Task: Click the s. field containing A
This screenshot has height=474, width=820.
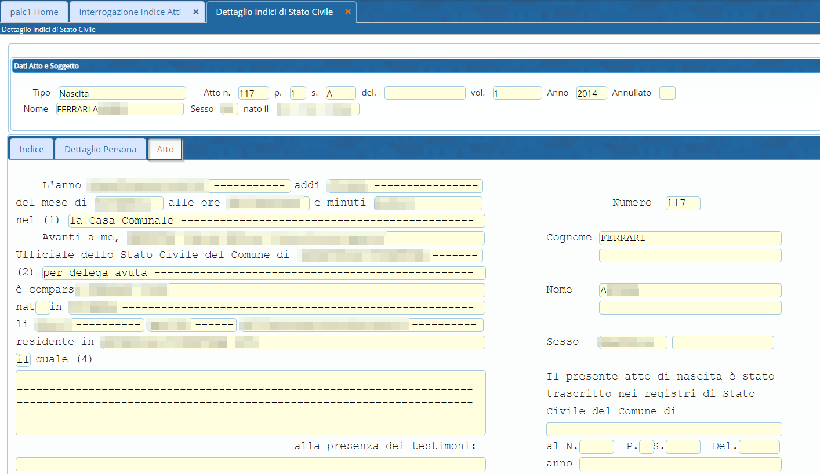Action: [x=340, y=93]
